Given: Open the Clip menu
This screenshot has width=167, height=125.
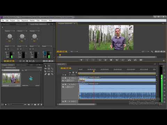Looking at the screenshot, I should click(18, 20).
